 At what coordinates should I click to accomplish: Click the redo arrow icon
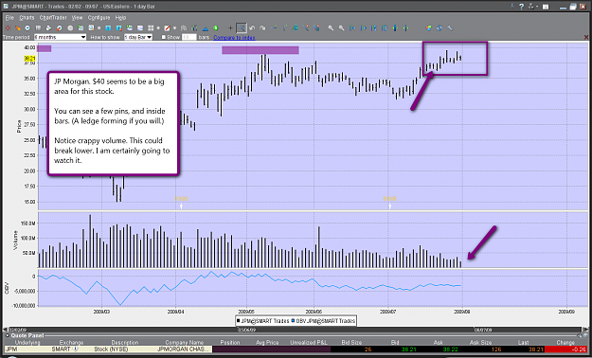tap(262, 28)
